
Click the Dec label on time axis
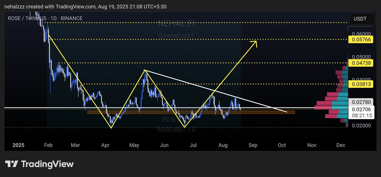tap(340, 145)
